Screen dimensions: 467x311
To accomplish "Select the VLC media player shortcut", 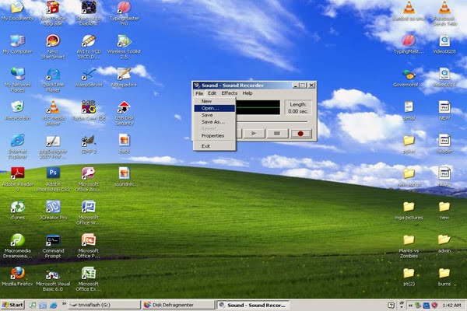I will [53, 113].
